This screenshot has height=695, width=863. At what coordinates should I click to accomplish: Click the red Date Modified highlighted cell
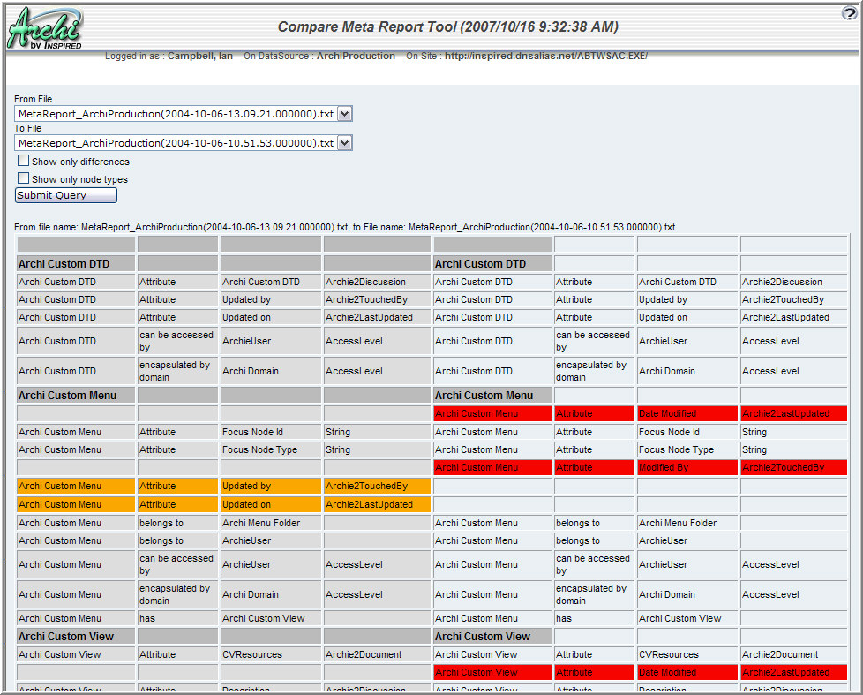tap(687, 412)
